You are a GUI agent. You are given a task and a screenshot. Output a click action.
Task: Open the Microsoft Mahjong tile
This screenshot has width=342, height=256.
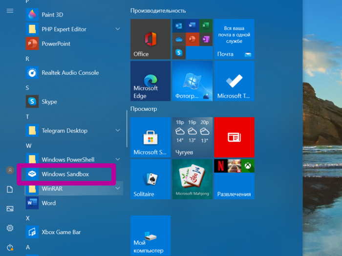coord(192,179)
